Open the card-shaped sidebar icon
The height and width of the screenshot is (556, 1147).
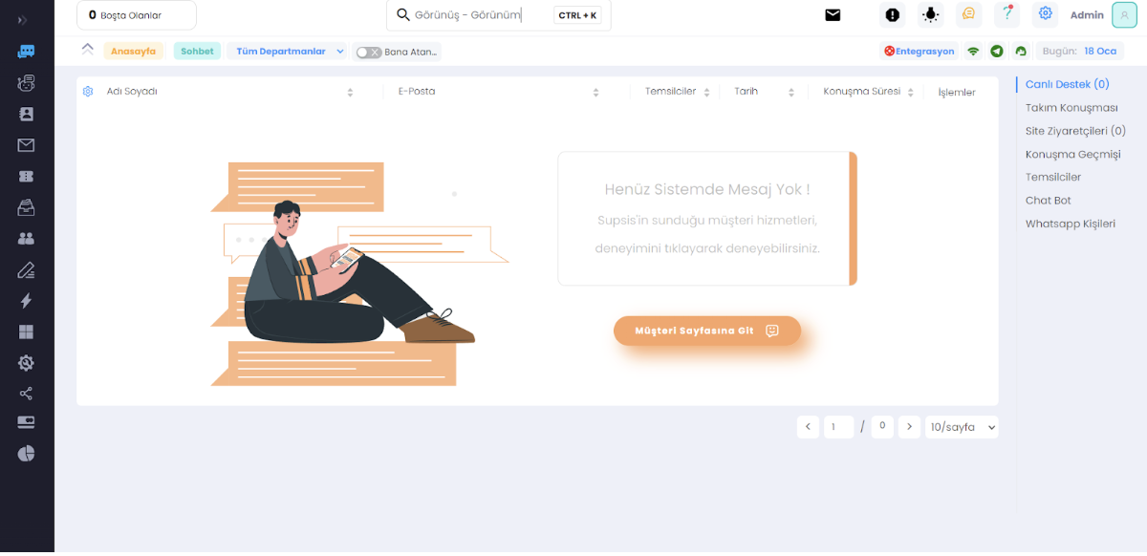coord(26,421)
